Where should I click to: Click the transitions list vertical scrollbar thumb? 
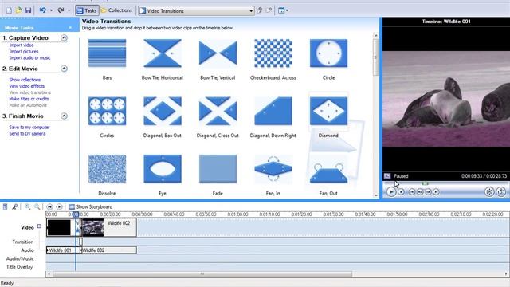point(375,57)
